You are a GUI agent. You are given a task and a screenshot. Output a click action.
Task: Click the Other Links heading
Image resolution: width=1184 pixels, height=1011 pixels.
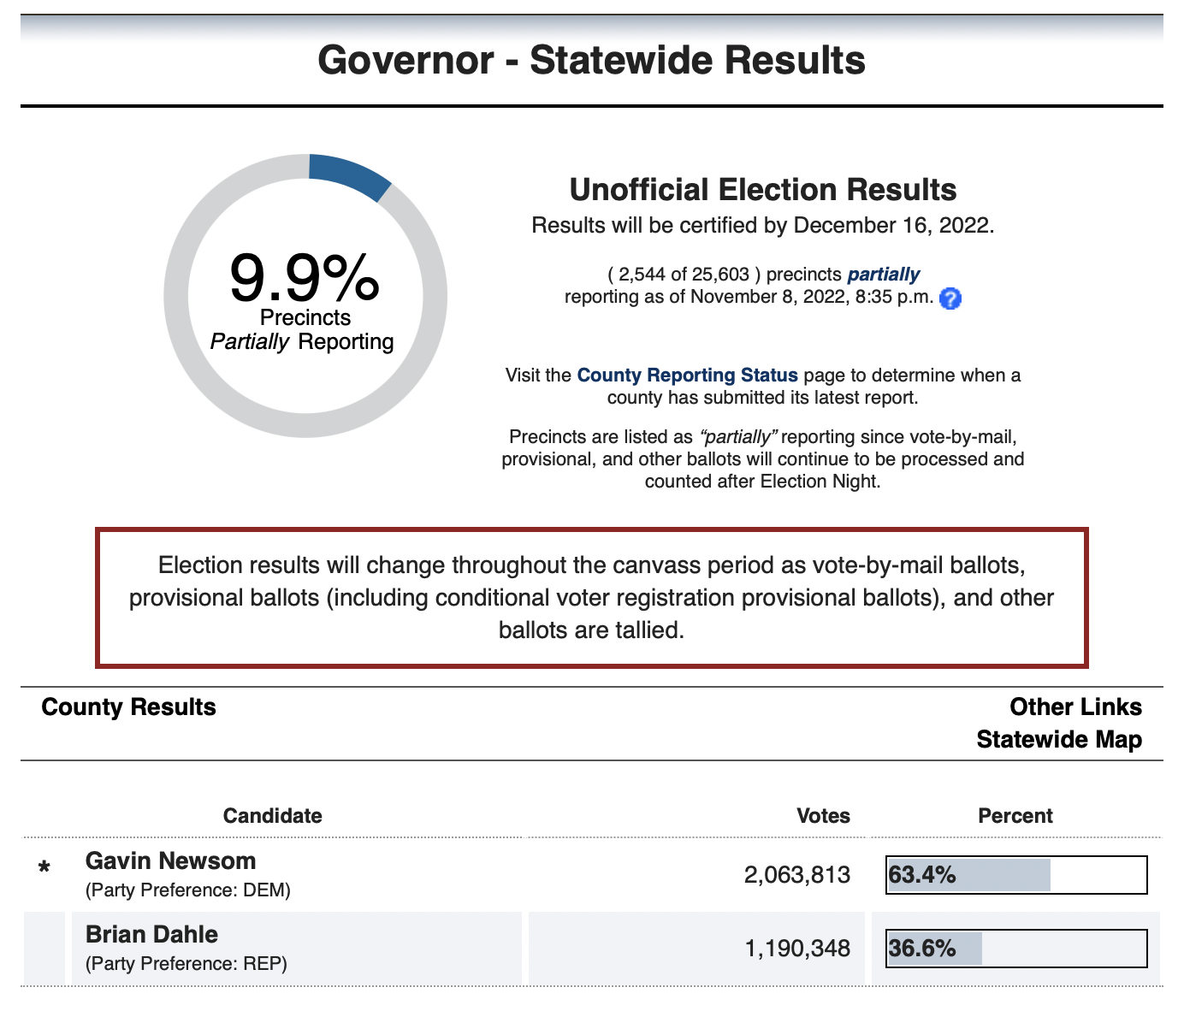(1075, 707)
